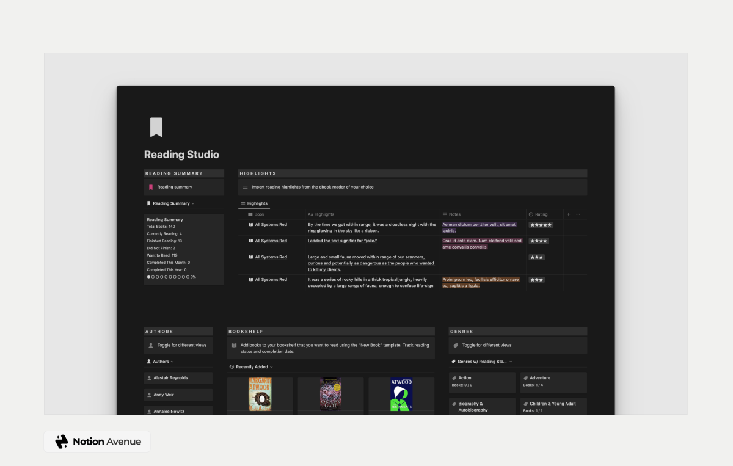733x466 pixels.
Task: Click the orange 'Proin ipsum leo' note cell
Action: click(481, 282)
